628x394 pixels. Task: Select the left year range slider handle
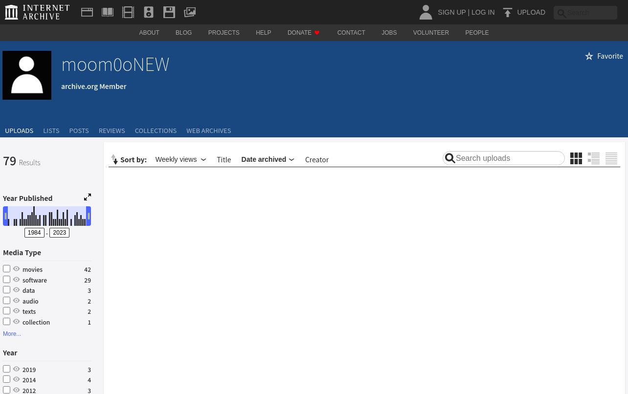pyautogui.click(x=5, y=216)
